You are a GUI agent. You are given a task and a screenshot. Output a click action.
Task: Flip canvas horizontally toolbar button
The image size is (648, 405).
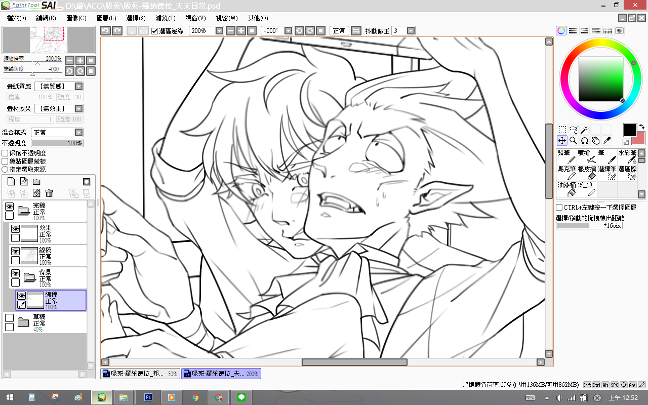click(x=356, y=31)
